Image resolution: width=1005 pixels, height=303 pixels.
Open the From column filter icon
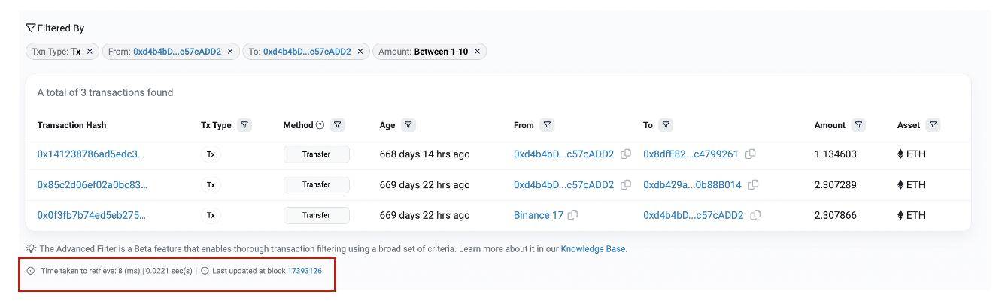coord(548,125)
